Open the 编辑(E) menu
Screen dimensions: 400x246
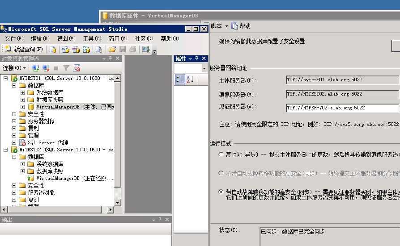(40, 38)
